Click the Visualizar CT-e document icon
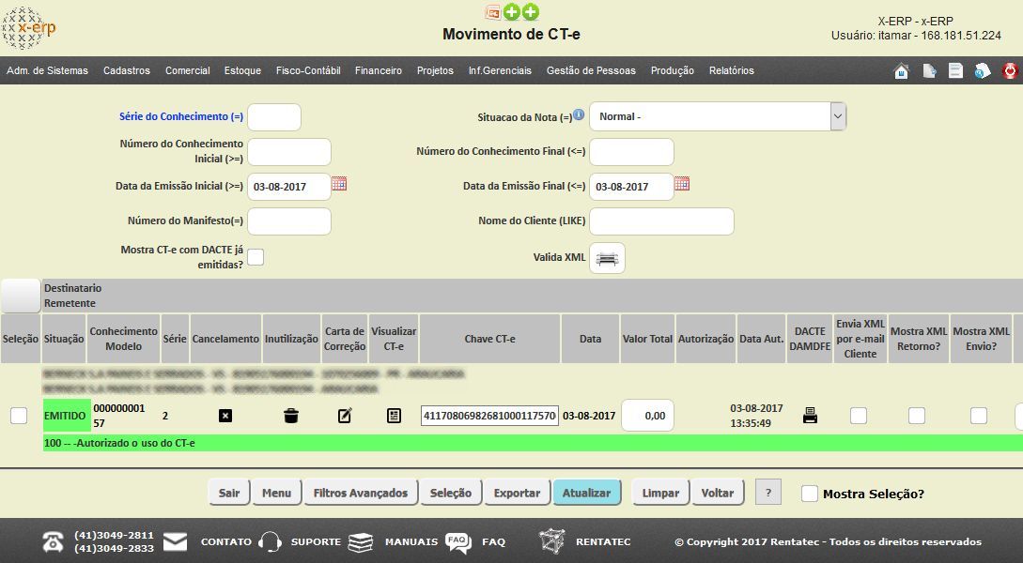 [x=394, y=416]
